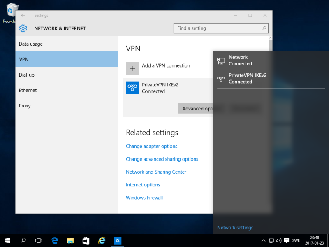Switch to the Dial-up section
Viewport: 329px width, 247px height.
pyautogui.click(x=26, y=75)
